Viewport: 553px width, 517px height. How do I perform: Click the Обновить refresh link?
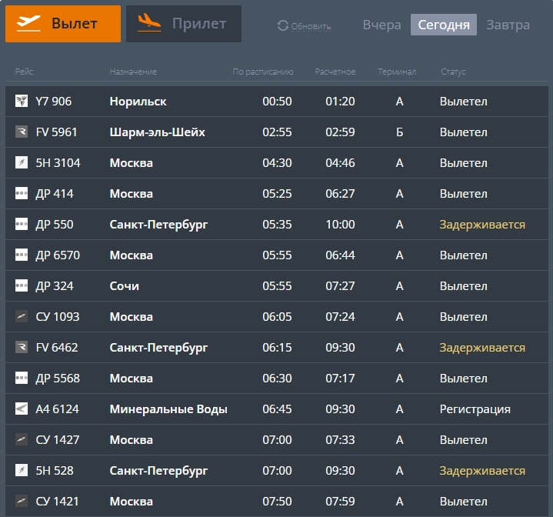(311, 26)
